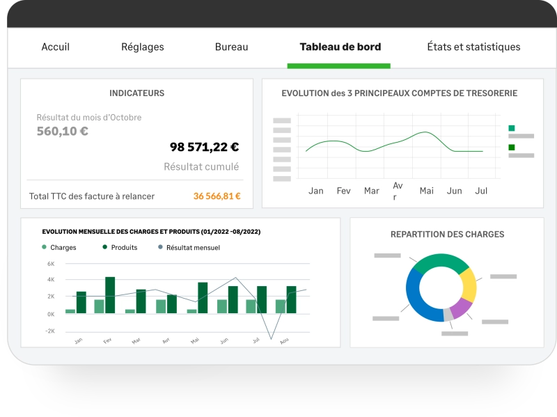
Task: Select the Tableau de bord tab
Action: (x=340, y=47)
